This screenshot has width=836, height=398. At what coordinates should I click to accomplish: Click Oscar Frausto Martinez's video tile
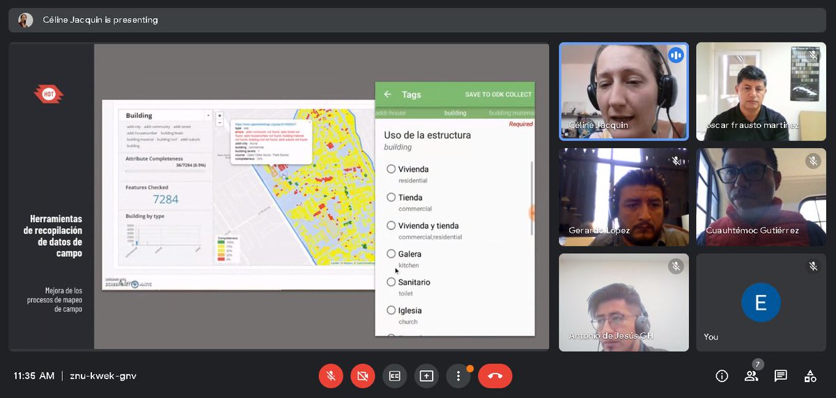761,91
